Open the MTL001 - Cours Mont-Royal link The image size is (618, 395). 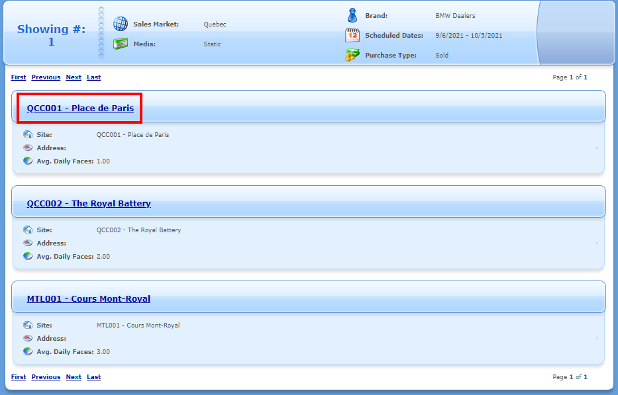click(88, 299)
